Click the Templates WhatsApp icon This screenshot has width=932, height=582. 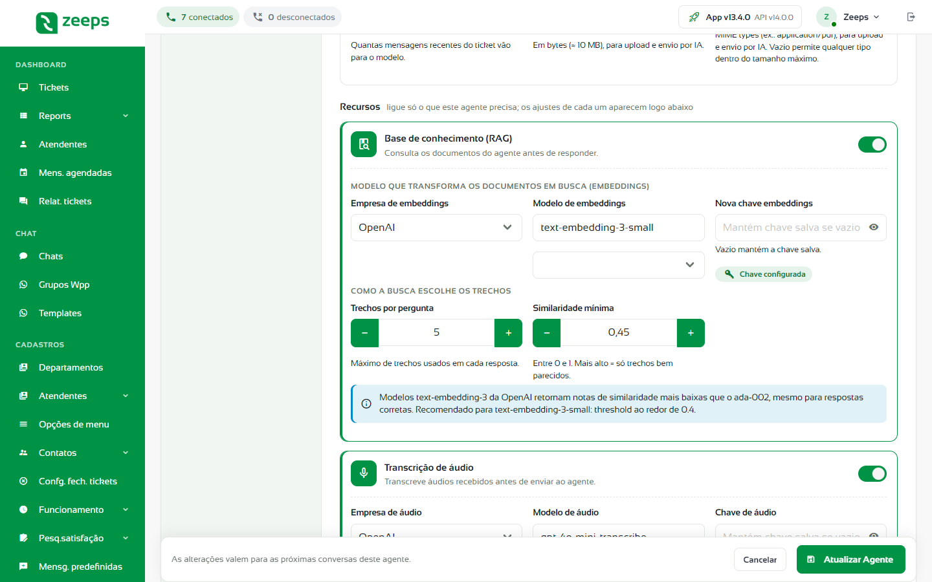point(23,313)
